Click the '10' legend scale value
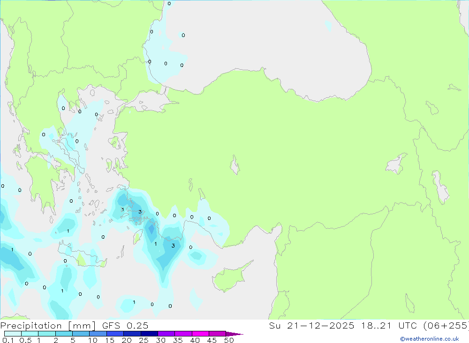 point(93,340)
